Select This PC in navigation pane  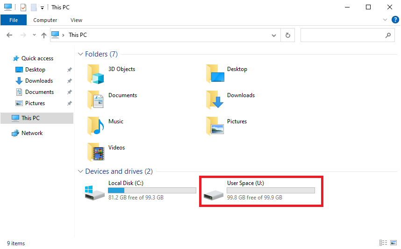pyautogui.click(x=37, y=118)
